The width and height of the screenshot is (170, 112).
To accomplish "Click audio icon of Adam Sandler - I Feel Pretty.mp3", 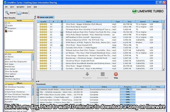I will click(x=38, y=97).
